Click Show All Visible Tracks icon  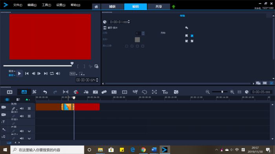pyautogui.click(x=7, y=100)
